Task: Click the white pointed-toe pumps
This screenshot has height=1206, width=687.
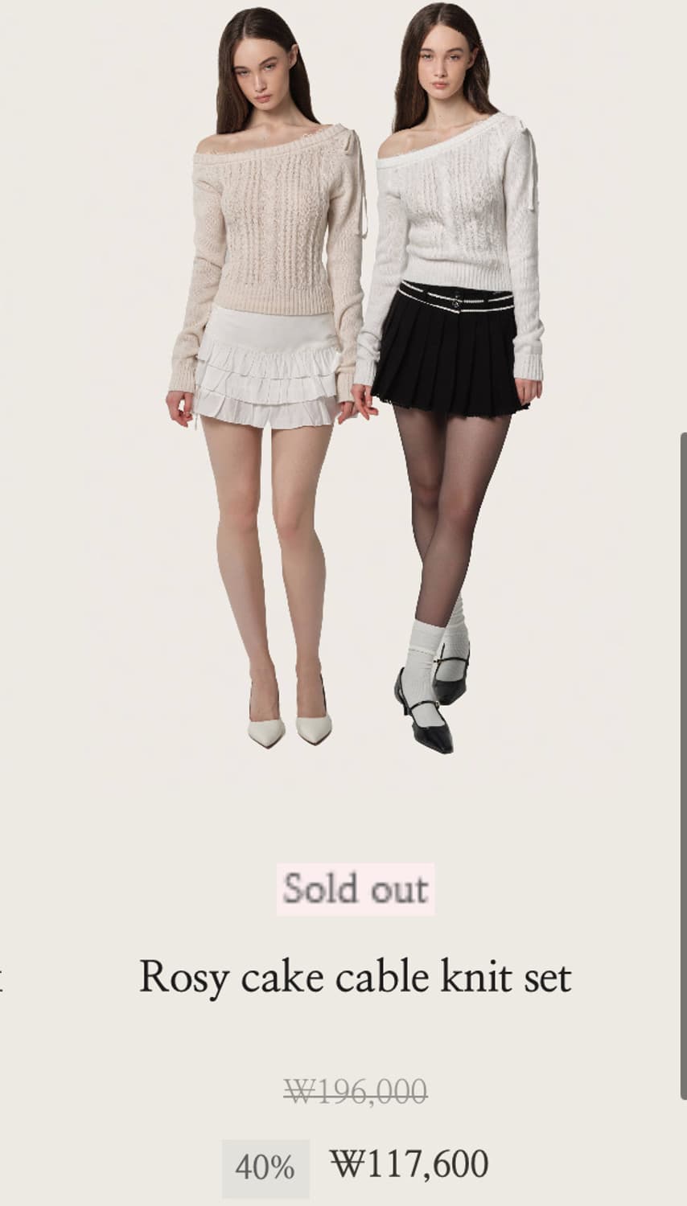Action: (290, 722)
